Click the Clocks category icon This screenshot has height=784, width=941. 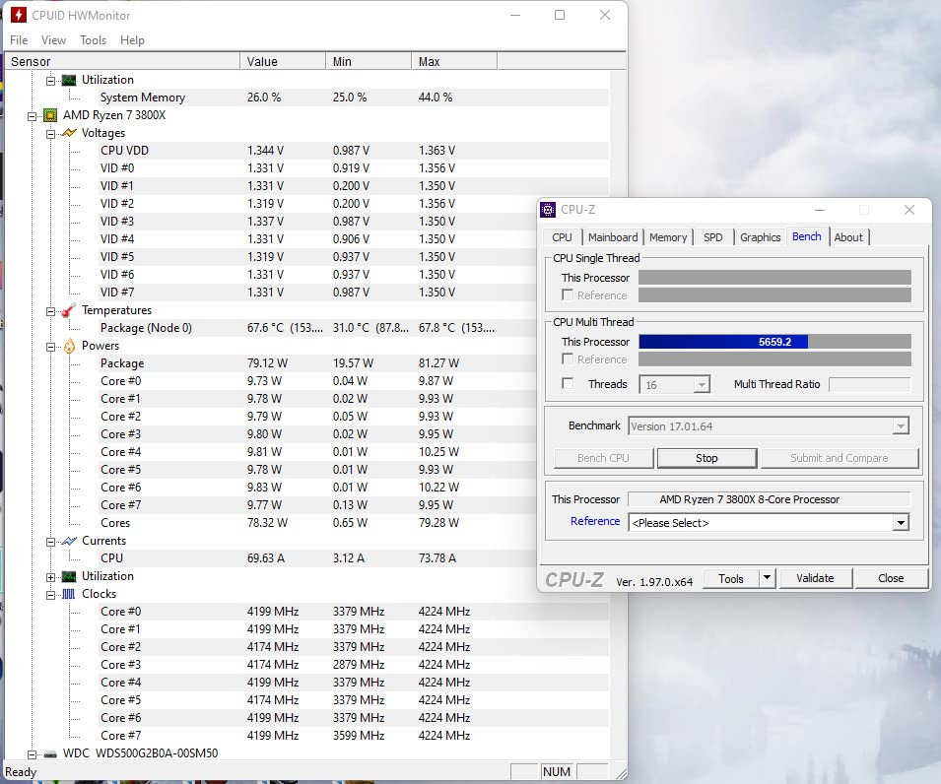pyautogui.click(x=69, y=594)
